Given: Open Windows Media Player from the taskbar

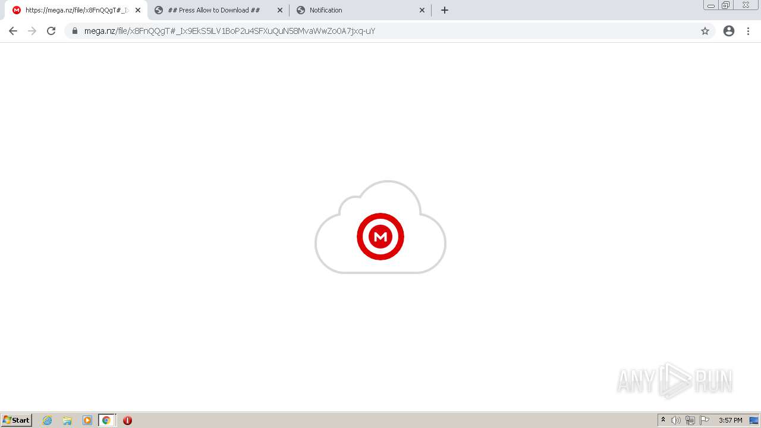Looking at the screenshot, I should click(87, 420).
